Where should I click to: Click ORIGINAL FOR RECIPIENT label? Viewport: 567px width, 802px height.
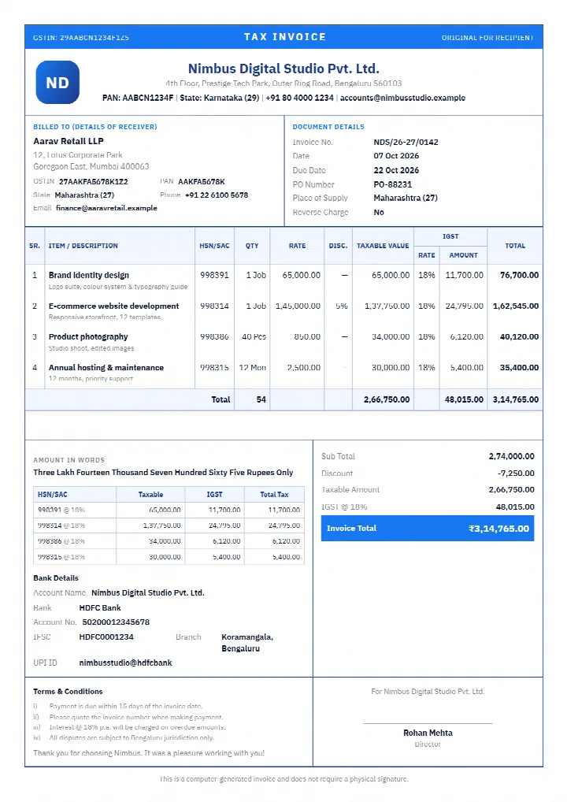click(x=487, y=37)
